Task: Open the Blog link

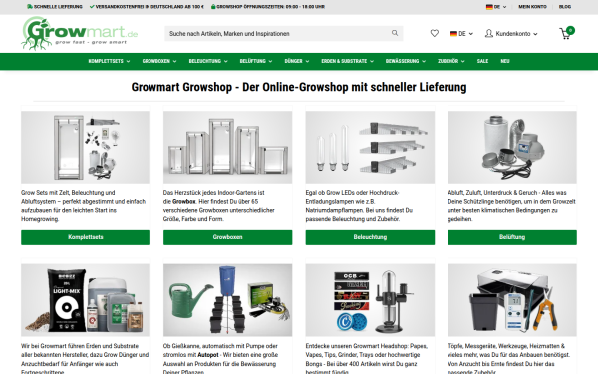Action: click(x=565, y=7)
